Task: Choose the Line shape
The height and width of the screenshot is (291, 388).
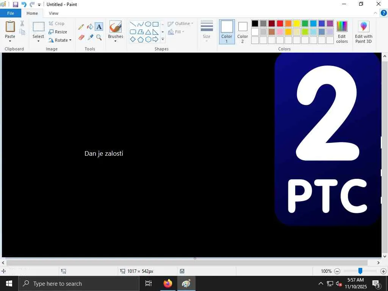Action: tap(133, 24)
